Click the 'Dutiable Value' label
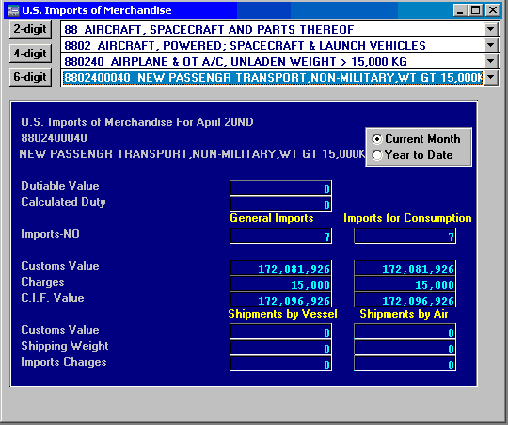Viewport: 508px width, 425px height. click(x=60, y=186)
